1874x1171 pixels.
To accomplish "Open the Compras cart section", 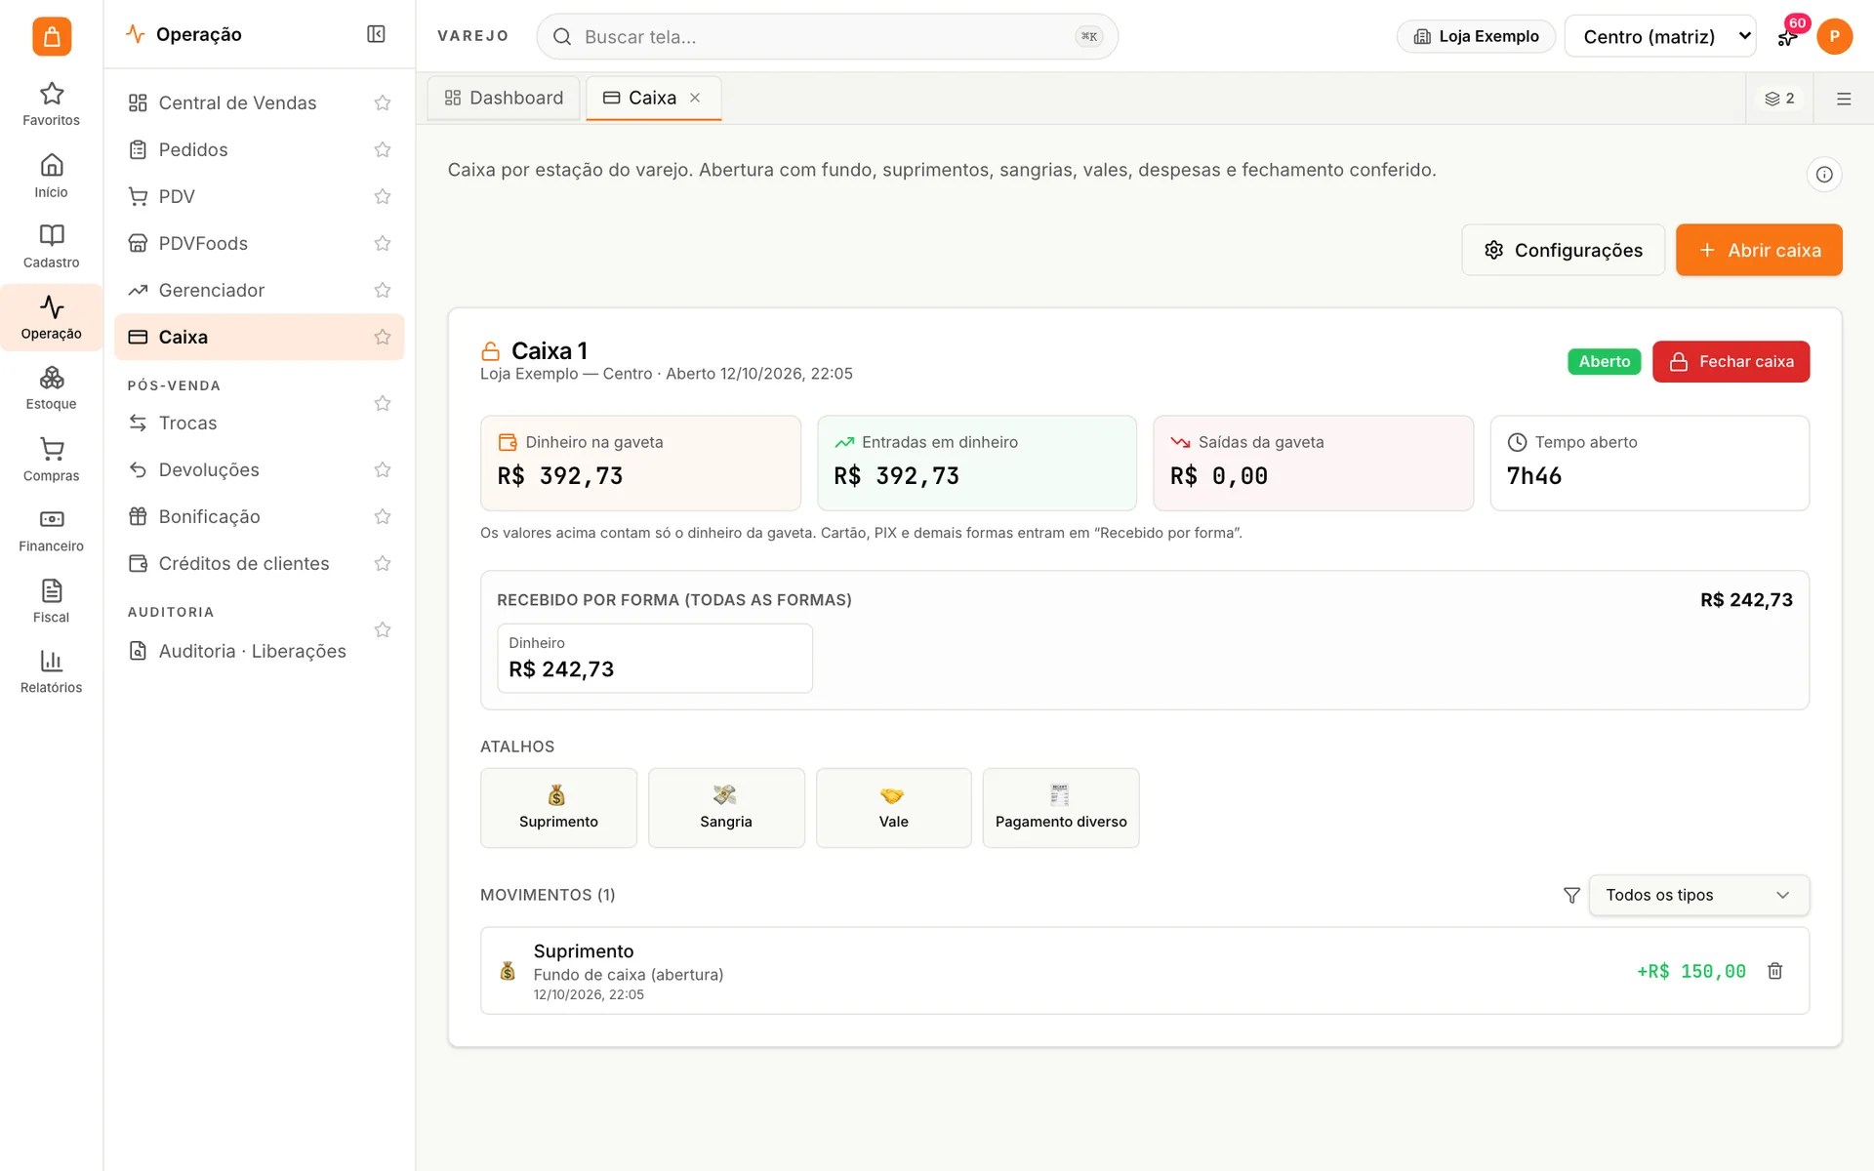I will click(x=51, y=460).
